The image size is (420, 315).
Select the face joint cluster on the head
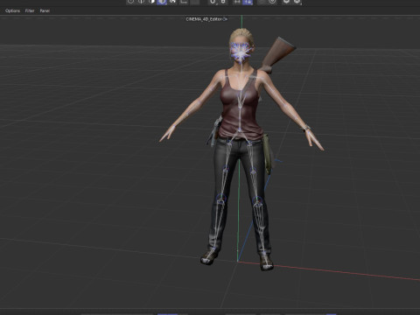(x=241, y=52)
